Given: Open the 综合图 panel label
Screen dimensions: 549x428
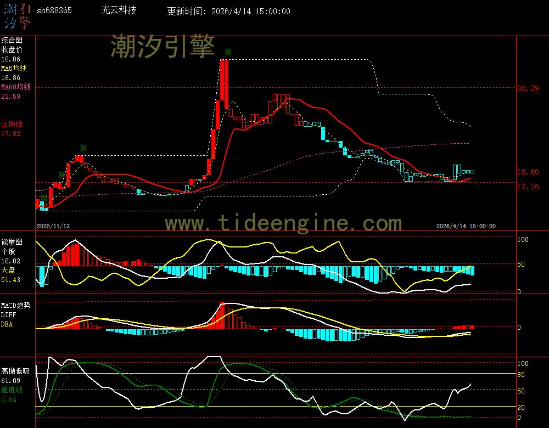Looking at the screenshot, I should 12,40.
